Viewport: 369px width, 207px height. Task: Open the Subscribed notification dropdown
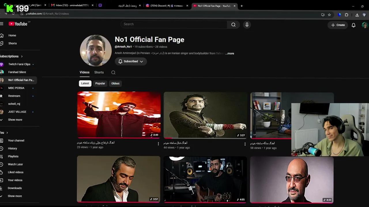click(x=131, y=61)
